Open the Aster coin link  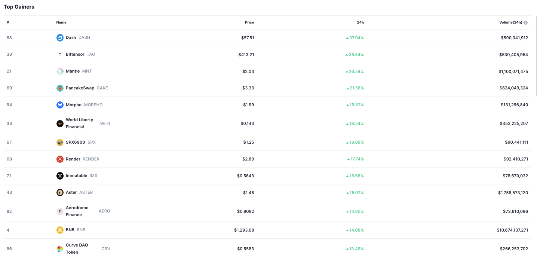(71, 193)
